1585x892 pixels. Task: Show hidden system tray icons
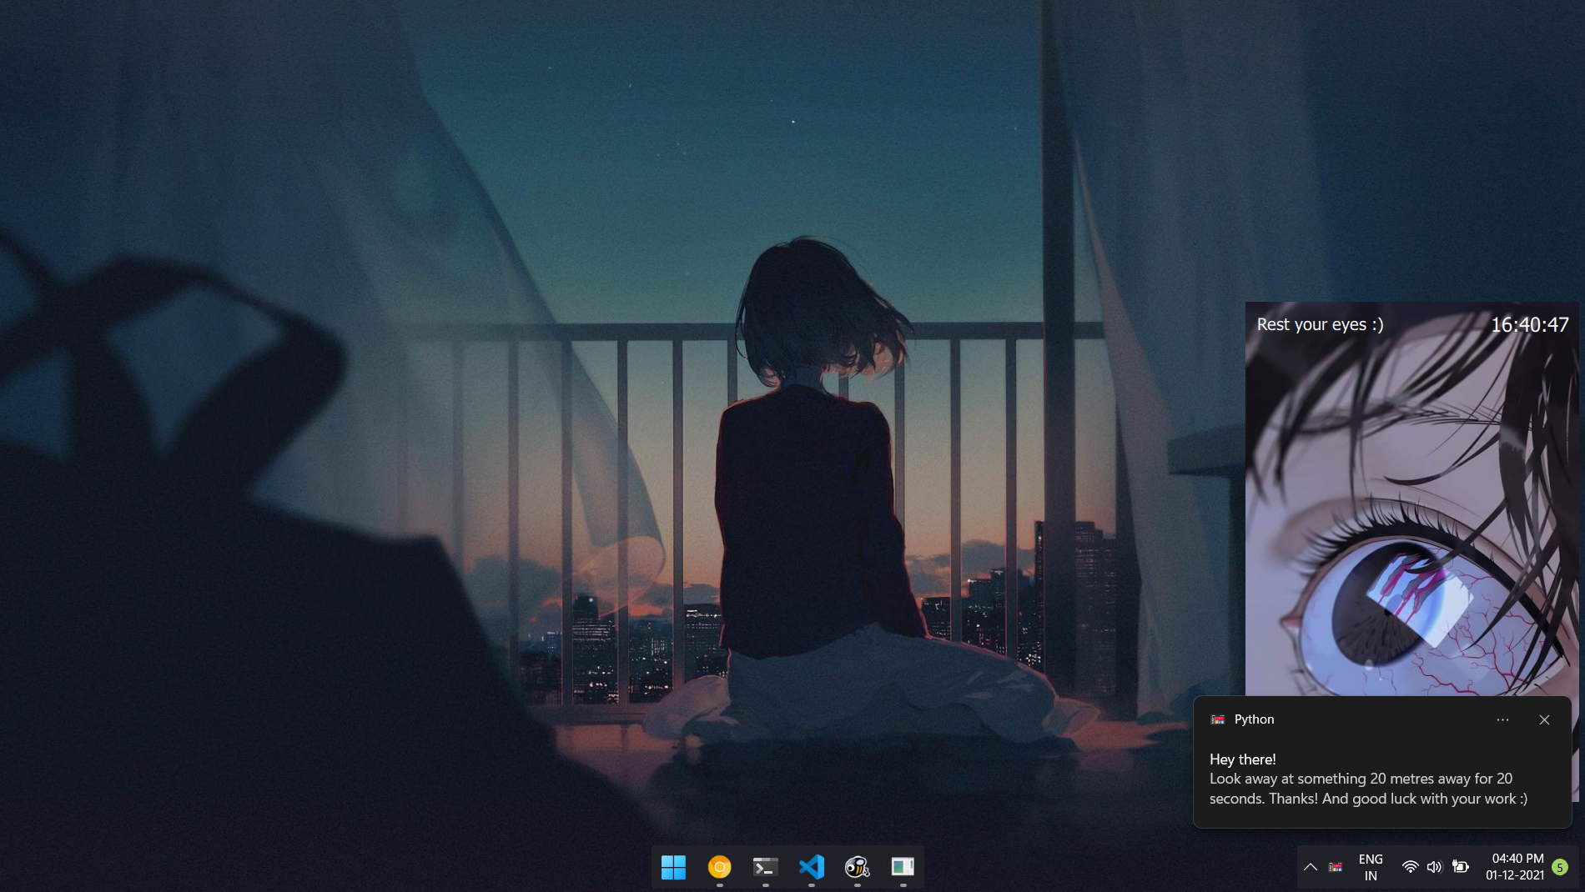coord(1311,867)
